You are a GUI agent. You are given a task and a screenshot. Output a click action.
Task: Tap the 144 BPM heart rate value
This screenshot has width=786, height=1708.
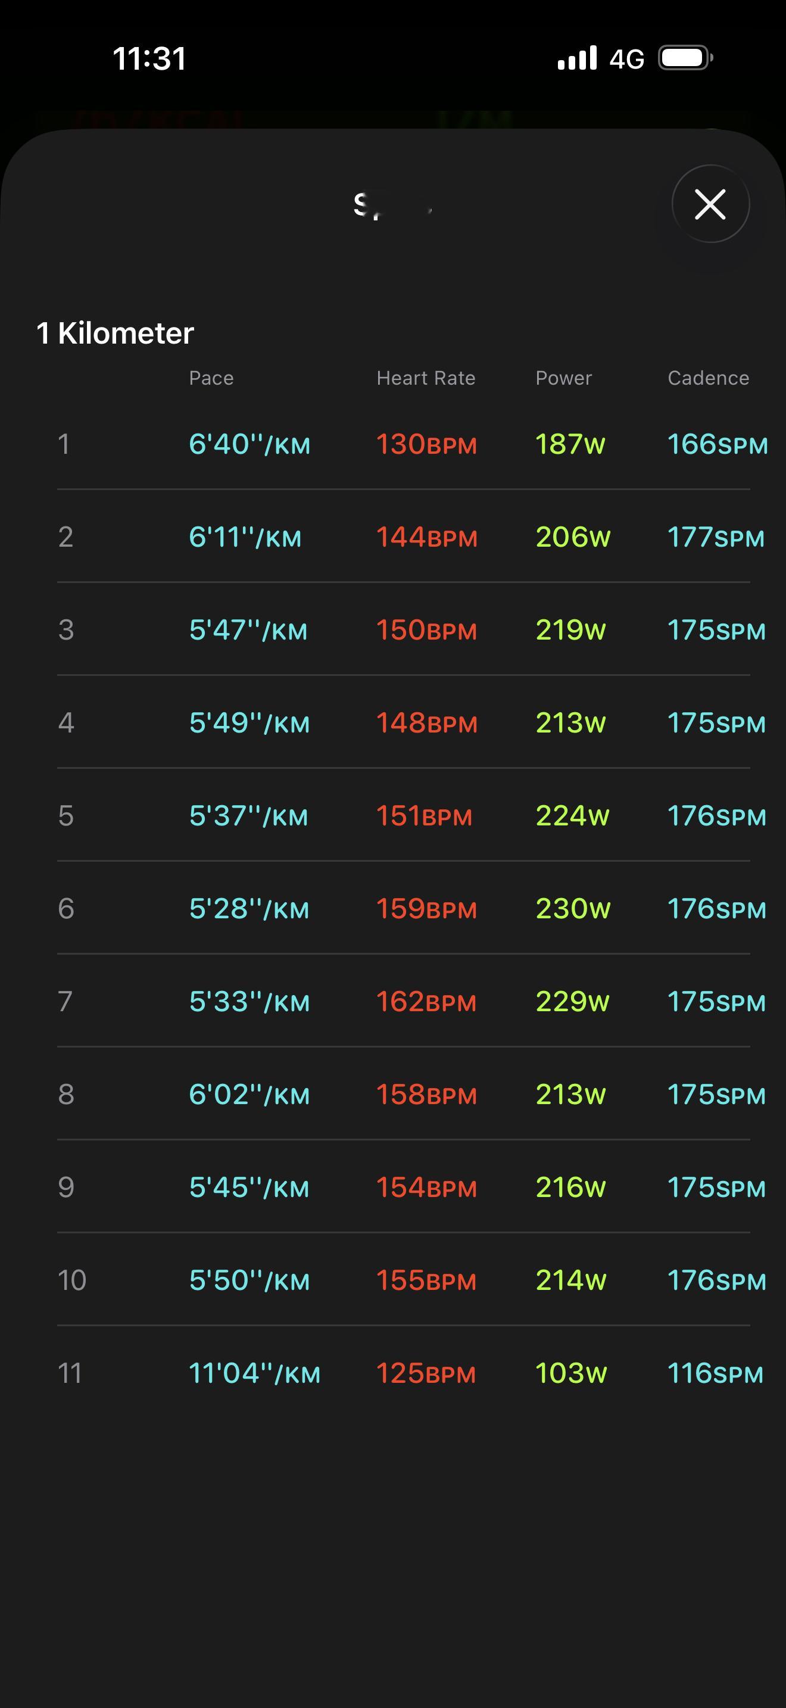click(426, 537)
